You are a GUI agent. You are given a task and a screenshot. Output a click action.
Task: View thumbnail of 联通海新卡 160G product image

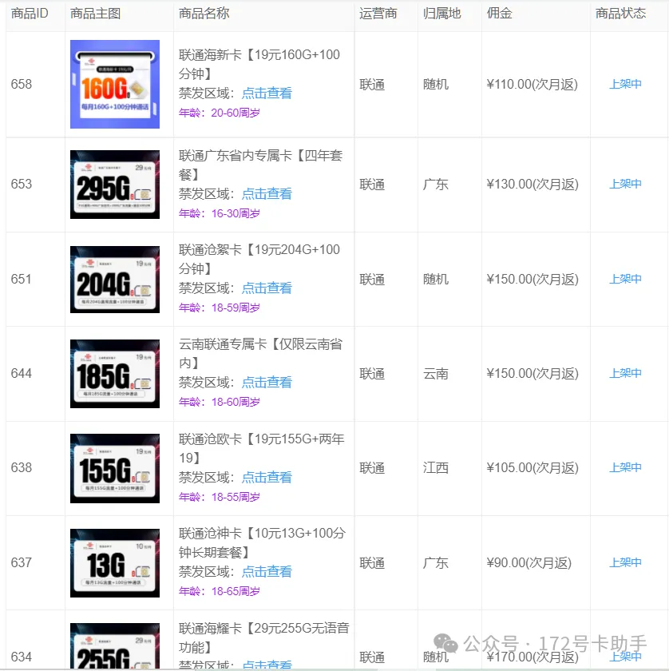pyautogui.click(x=115, y=83)
